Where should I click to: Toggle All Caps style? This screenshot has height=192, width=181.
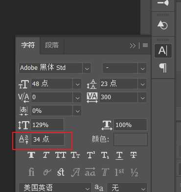[x=61, y=155]
